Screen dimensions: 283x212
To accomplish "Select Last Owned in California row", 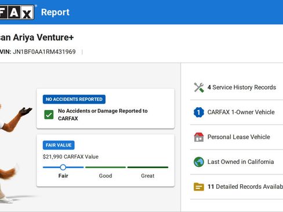I will tap(237, 162).
